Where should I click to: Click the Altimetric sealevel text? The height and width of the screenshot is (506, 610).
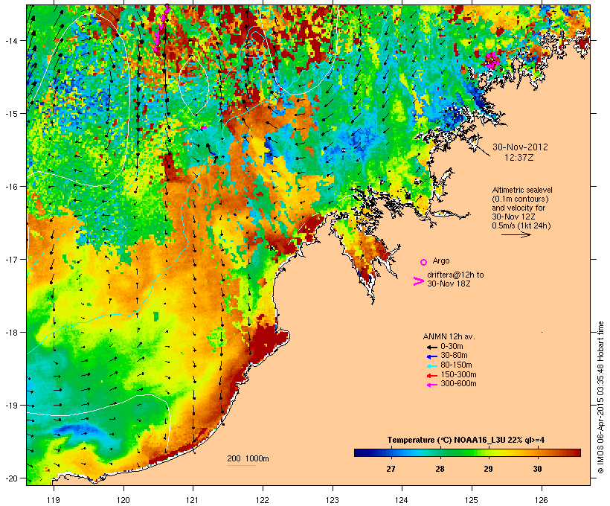pos(522,190)
